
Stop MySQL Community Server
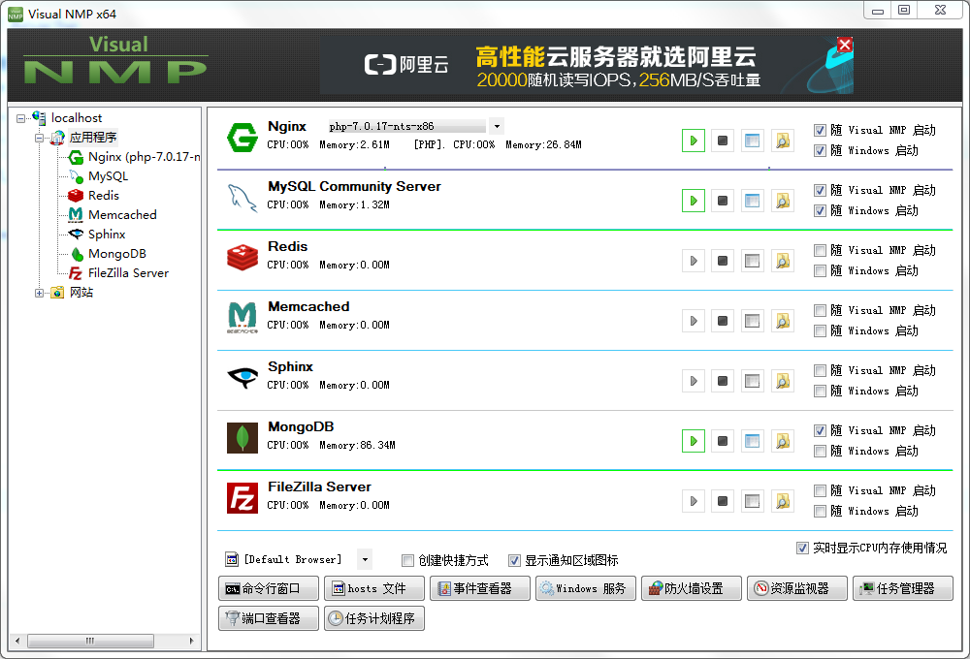(723, 201)
